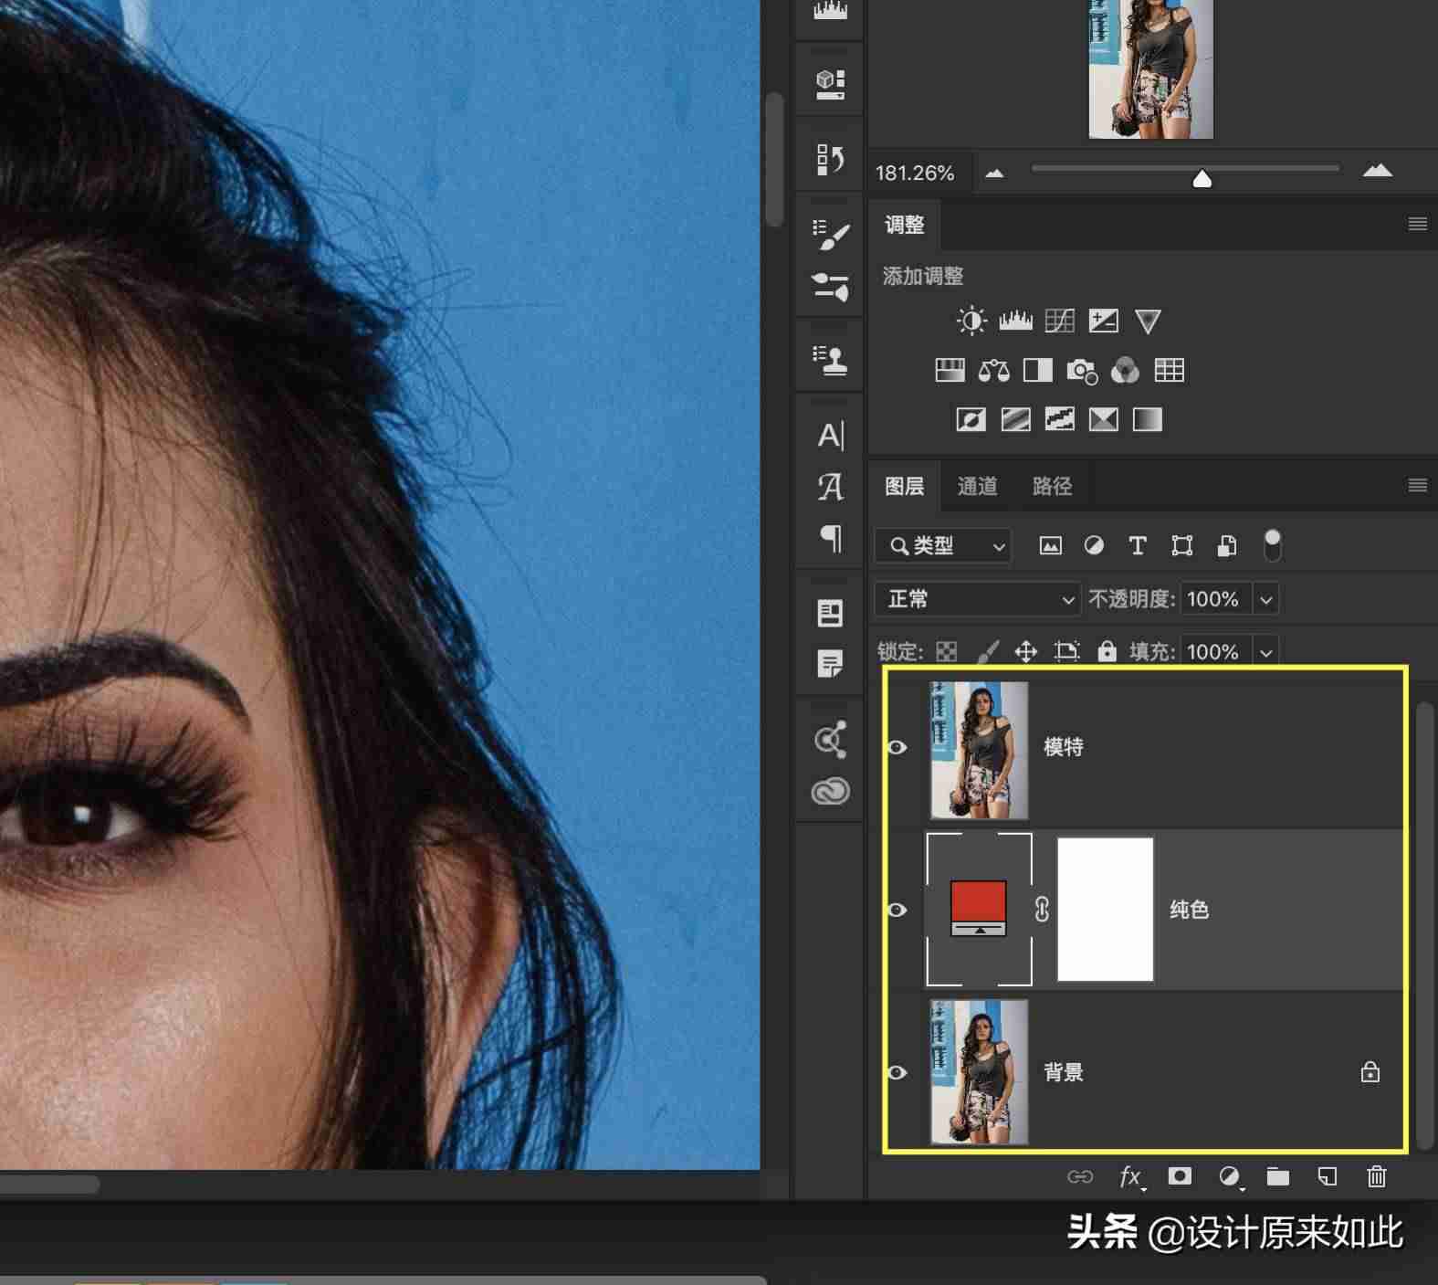Add a Curves adjustment

click(1059, 321)
